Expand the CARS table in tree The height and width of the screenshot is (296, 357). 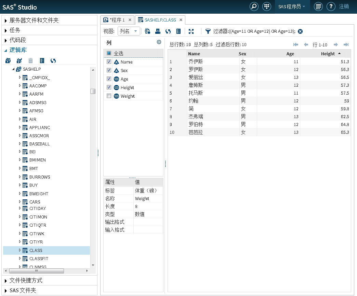coord(20,202)
